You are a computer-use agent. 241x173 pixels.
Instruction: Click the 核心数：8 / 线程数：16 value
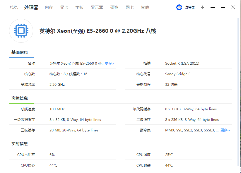click(x=69, y=74)
